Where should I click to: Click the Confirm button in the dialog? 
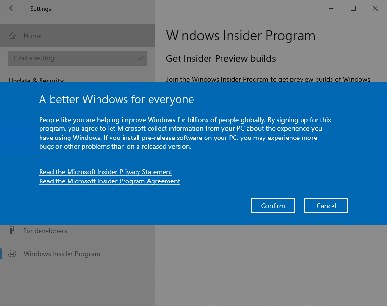pyautogui.click(x=273, y=205)
